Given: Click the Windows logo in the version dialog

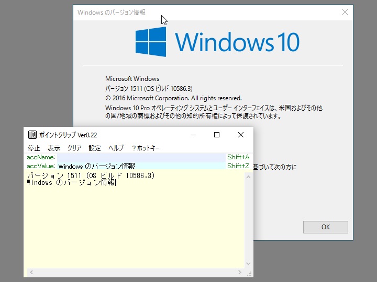Looking at the screenshot, I should (x=151, y=42).
